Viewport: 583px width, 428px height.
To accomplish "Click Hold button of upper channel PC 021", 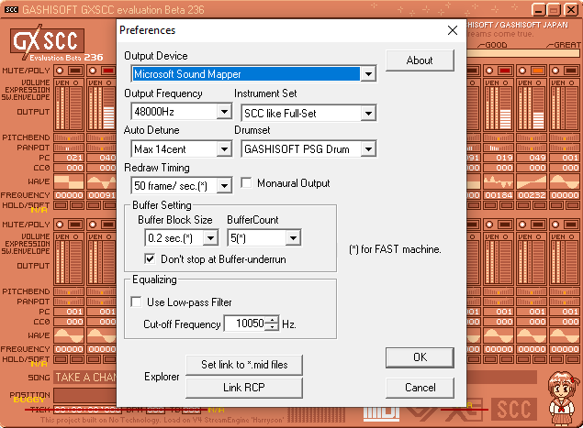I will [61, 205].
